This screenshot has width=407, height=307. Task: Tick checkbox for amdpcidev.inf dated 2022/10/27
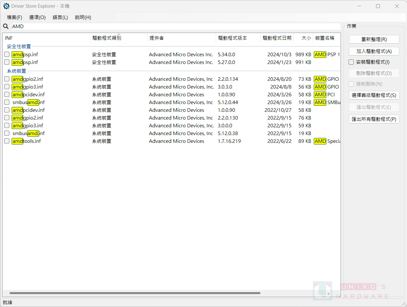tap(7, 110)
